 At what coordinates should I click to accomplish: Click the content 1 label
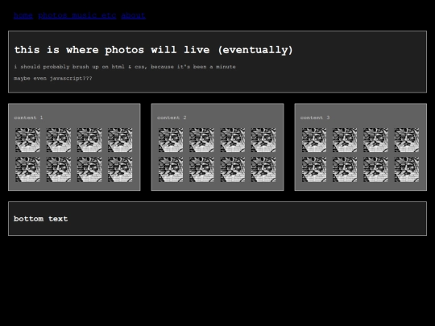coord(28,118)
